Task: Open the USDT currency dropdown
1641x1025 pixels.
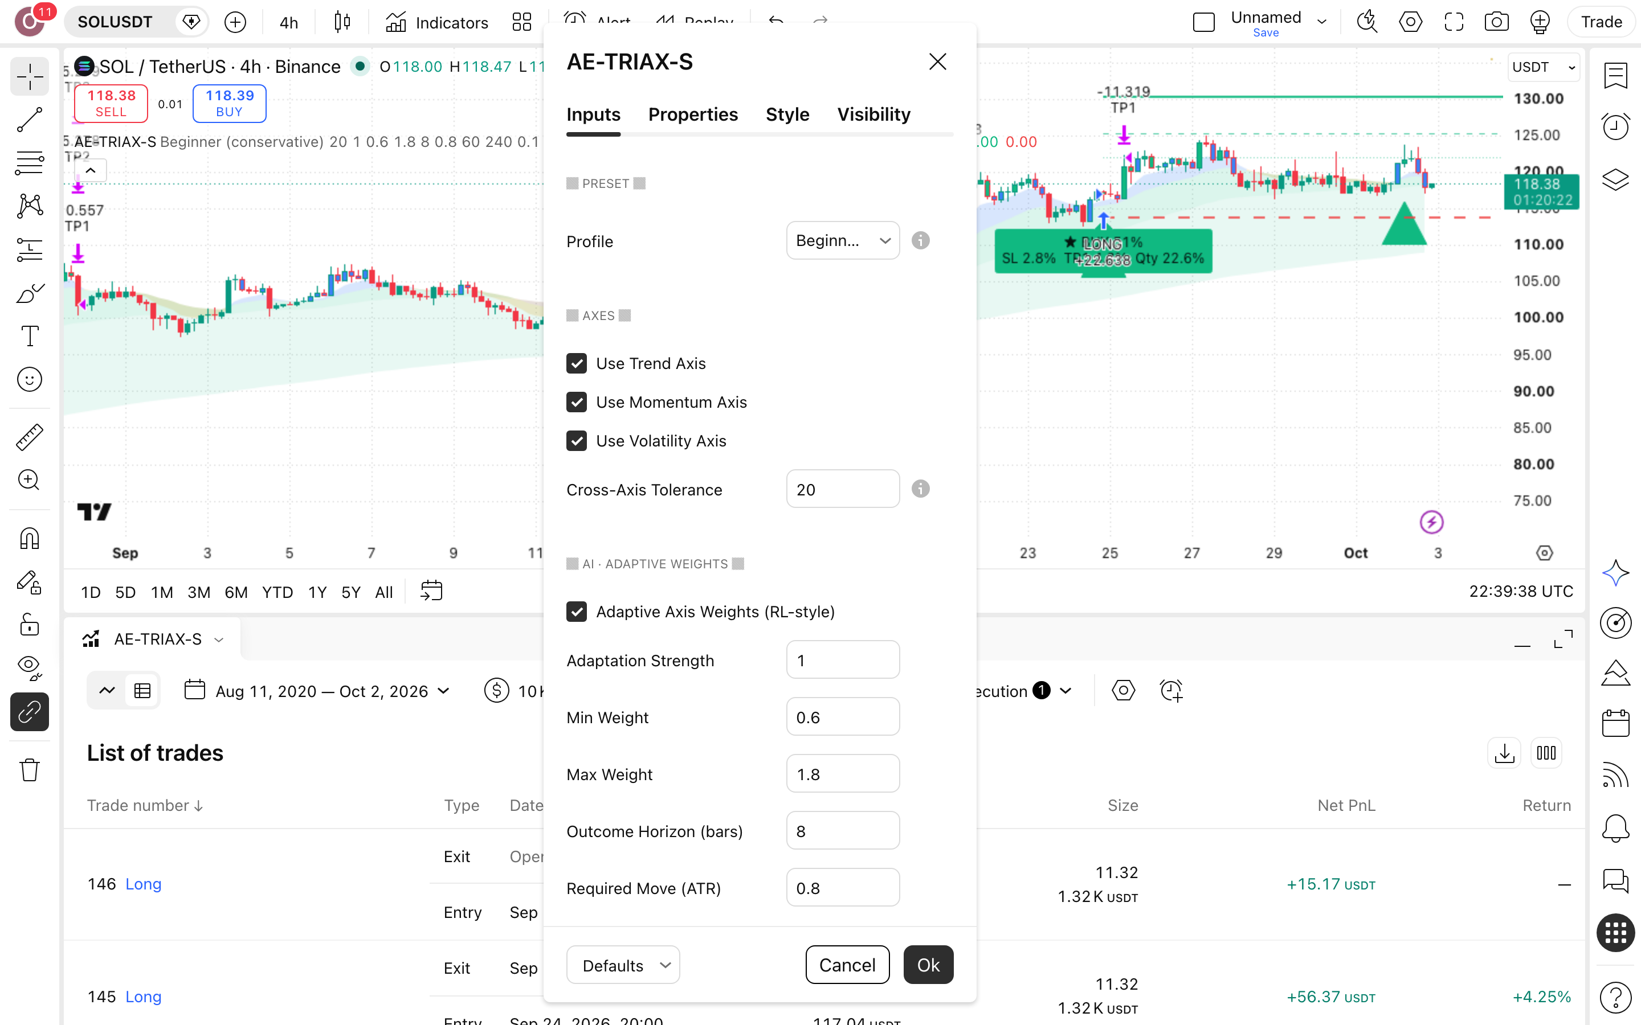Action: tap(1544, 67)
